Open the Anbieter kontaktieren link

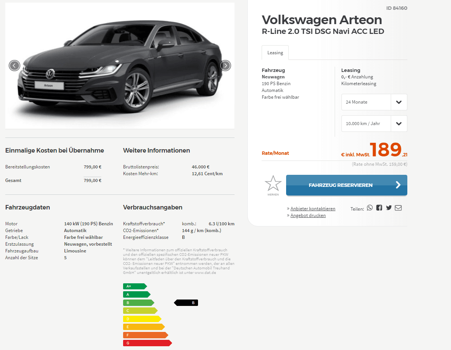click(x=313, y=209)
